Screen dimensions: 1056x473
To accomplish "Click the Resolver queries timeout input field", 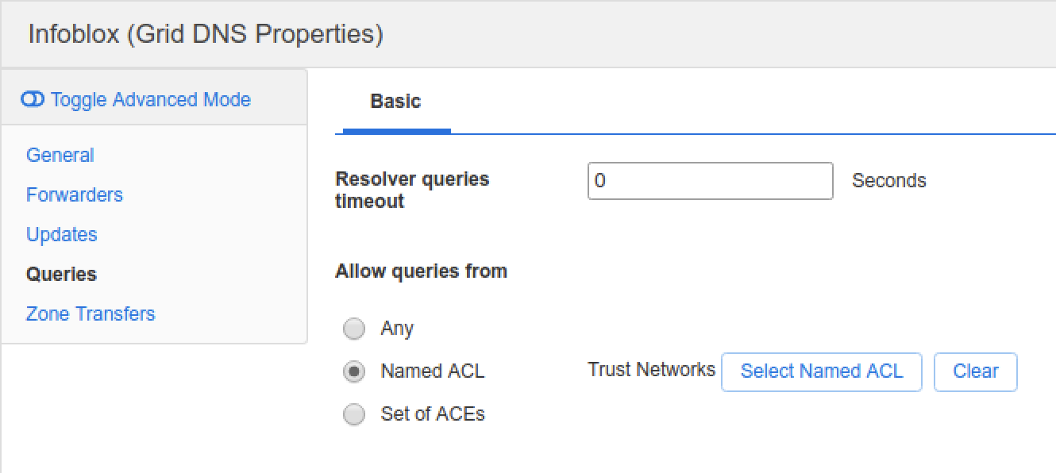I will tap(710, 181).
